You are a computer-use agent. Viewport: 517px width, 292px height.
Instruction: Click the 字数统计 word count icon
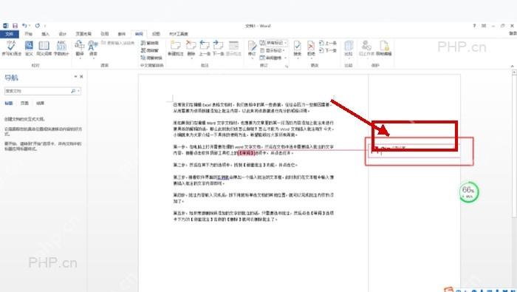coord(61,48)
